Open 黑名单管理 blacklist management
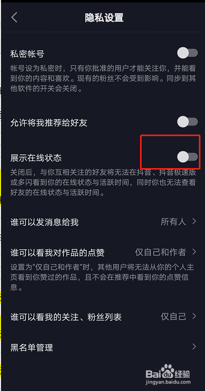 click(x=104, y=347)
